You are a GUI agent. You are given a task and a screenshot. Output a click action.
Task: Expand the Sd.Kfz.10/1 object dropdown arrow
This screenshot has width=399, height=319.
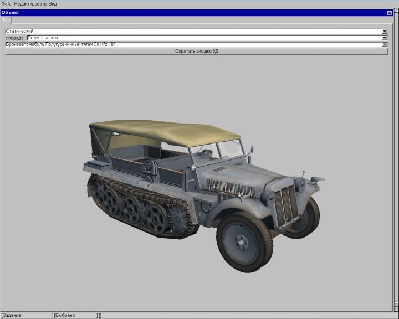tap(385, 44)
